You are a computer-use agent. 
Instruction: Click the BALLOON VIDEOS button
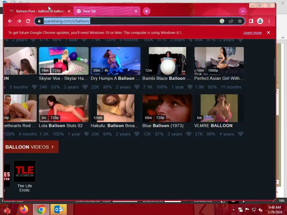pyautogui.click(x=31, y=147)
